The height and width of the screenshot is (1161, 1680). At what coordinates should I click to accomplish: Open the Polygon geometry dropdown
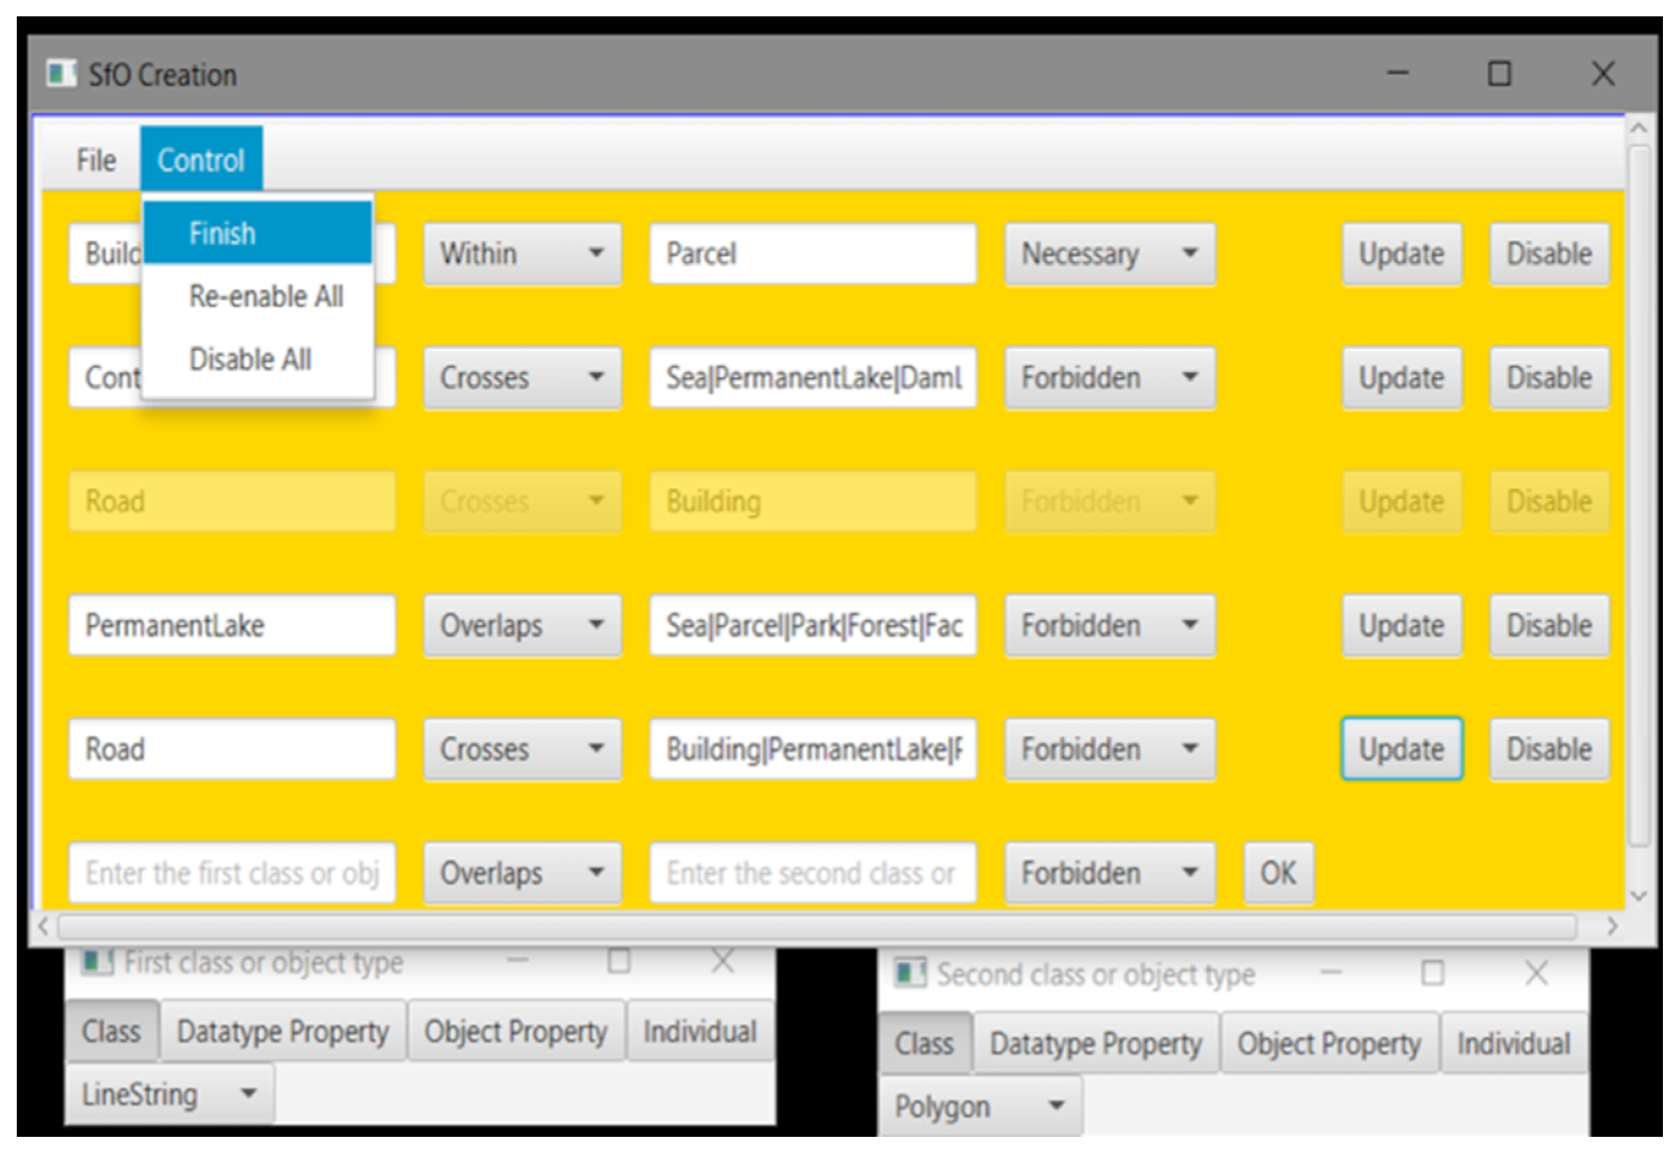(x=979, y=1105)
